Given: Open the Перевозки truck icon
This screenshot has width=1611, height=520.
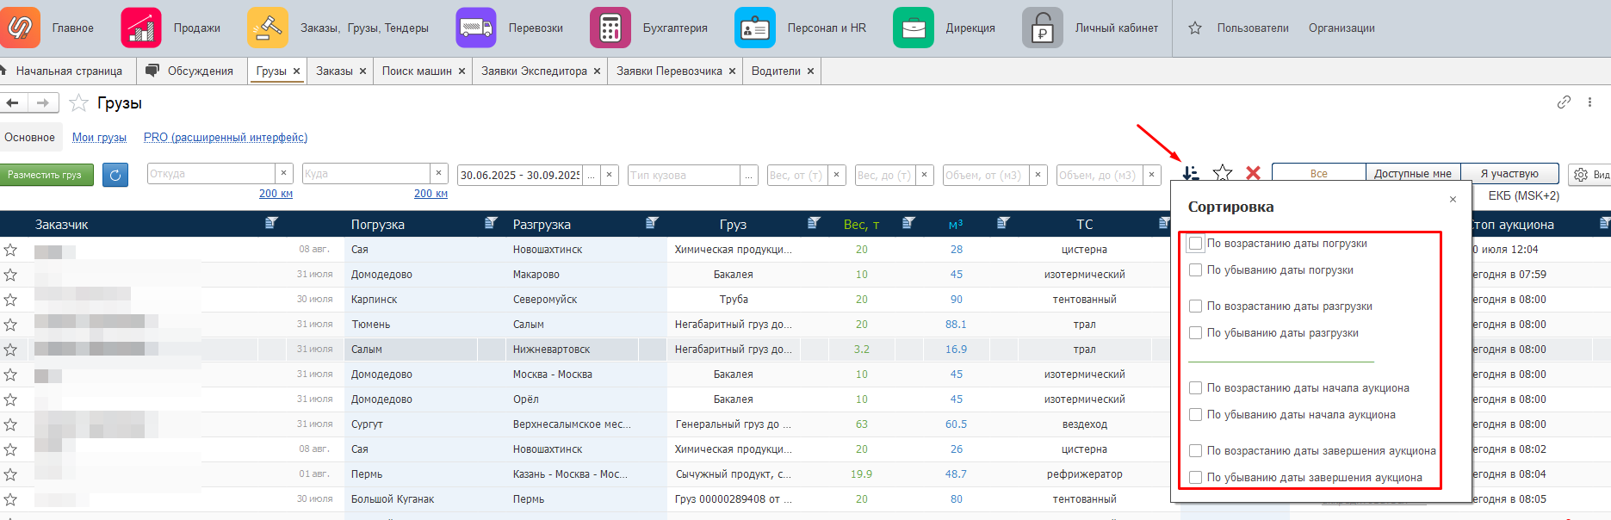Looking at the screenshot, I should click(476, 28).
